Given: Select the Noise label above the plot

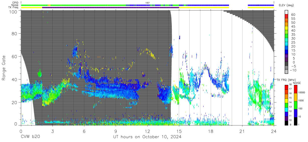Looking at the screenshot, I should pos(15,5).
